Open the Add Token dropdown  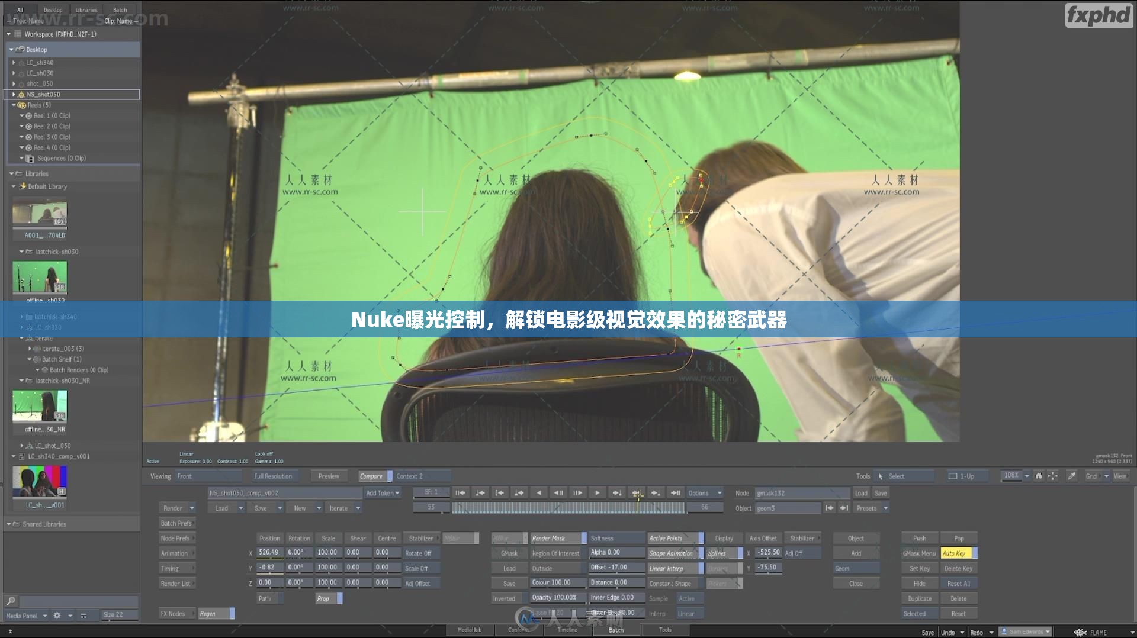pyautogui.click(x=383, y=492)
